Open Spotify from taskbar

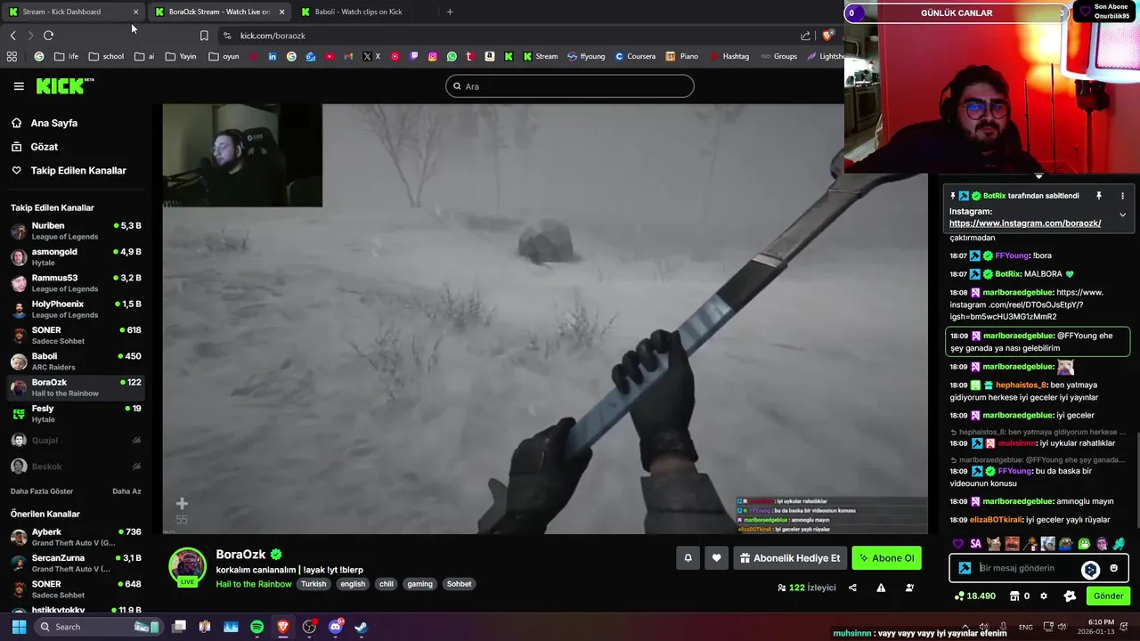pyautogui.click(x=256, y=627)
